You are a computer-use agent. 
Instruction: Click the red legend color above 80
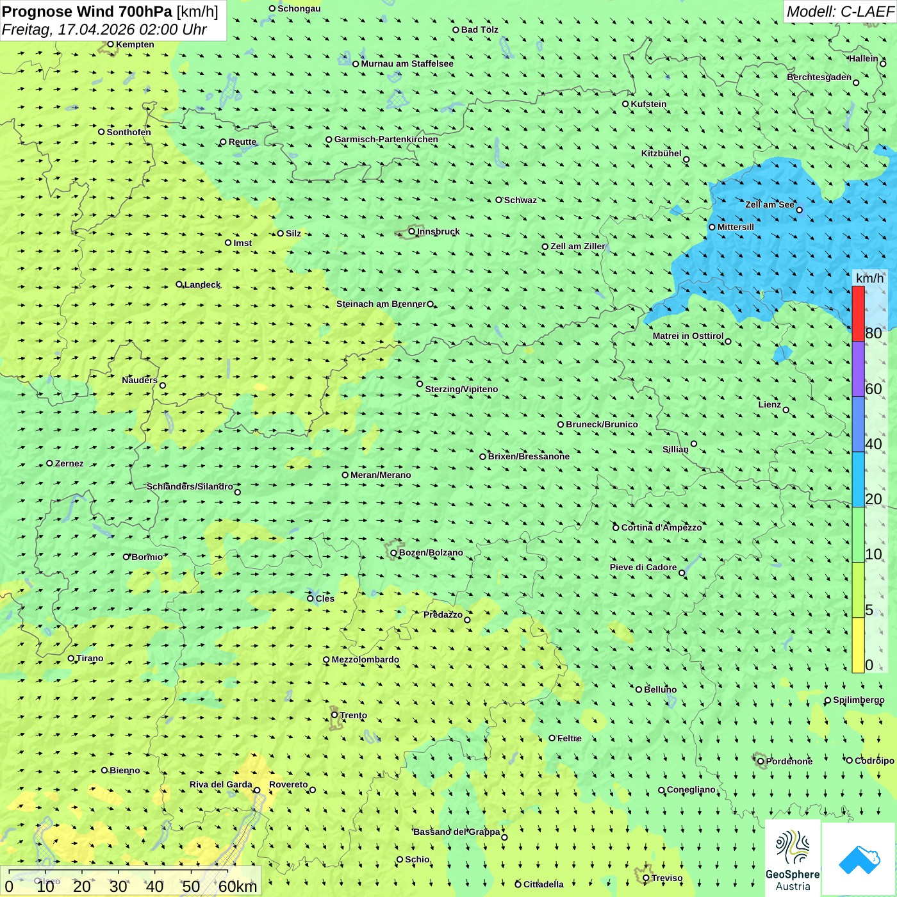pos(858,314)
